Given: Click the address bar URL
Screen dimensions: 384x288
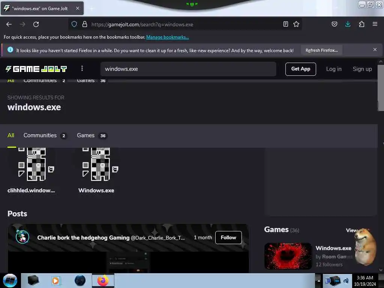Looking at the screenshot, I should coord(142,24).
